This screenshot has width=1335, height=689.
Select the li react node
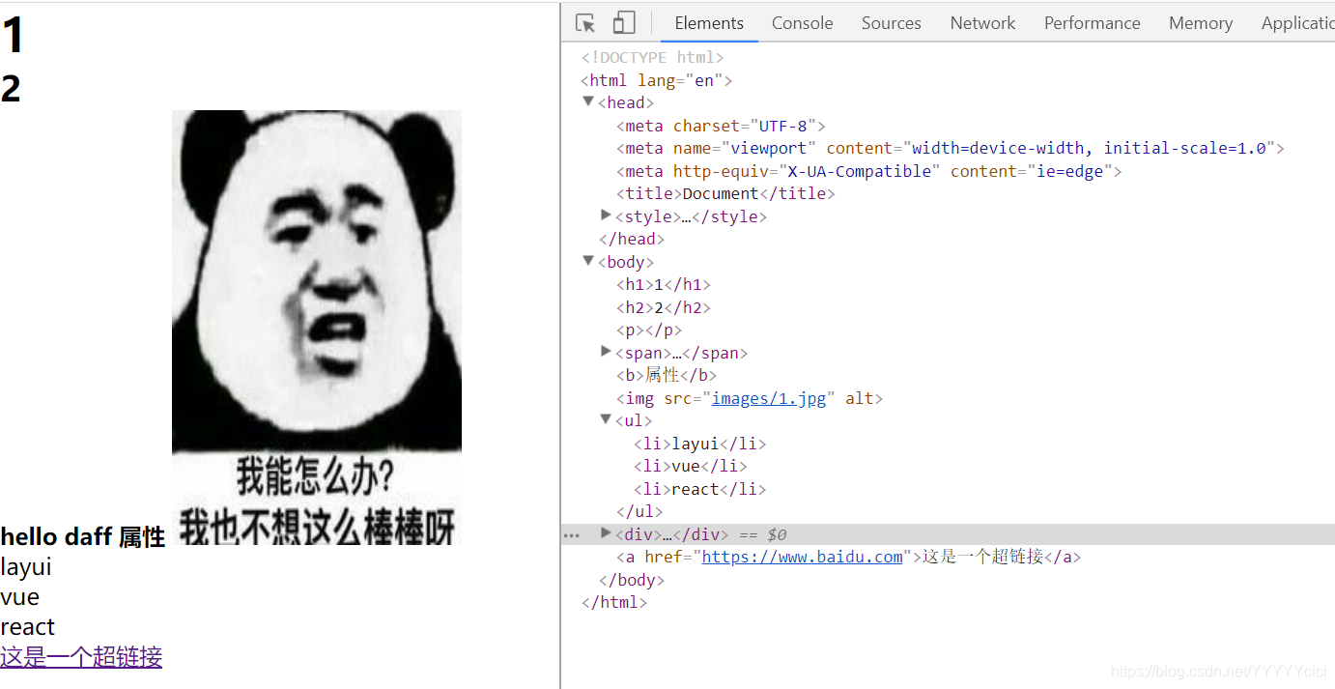[x=699, y=489]
